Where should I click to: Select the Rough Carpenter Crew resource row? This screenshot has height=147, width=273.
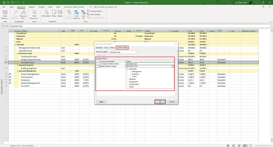[134, 59]
